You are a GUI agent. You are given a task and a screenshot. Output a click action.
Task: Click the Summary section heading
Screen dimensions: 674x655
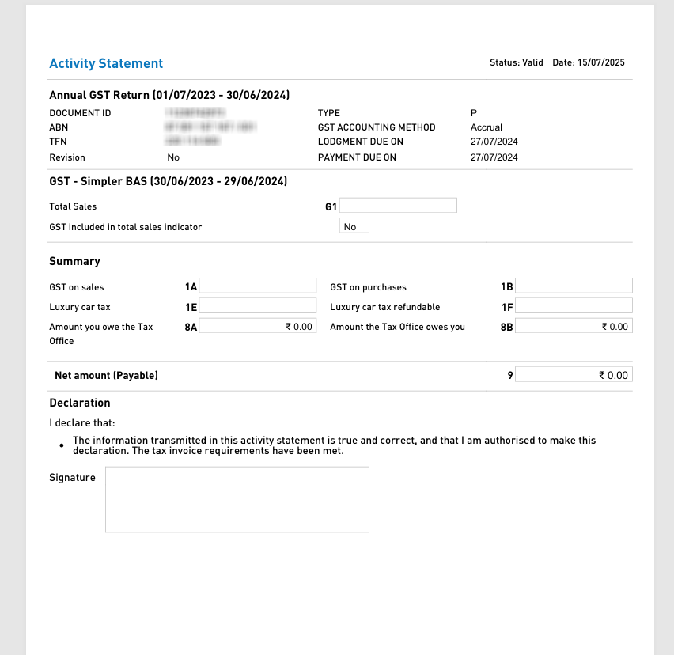click(x=74, y=261)
